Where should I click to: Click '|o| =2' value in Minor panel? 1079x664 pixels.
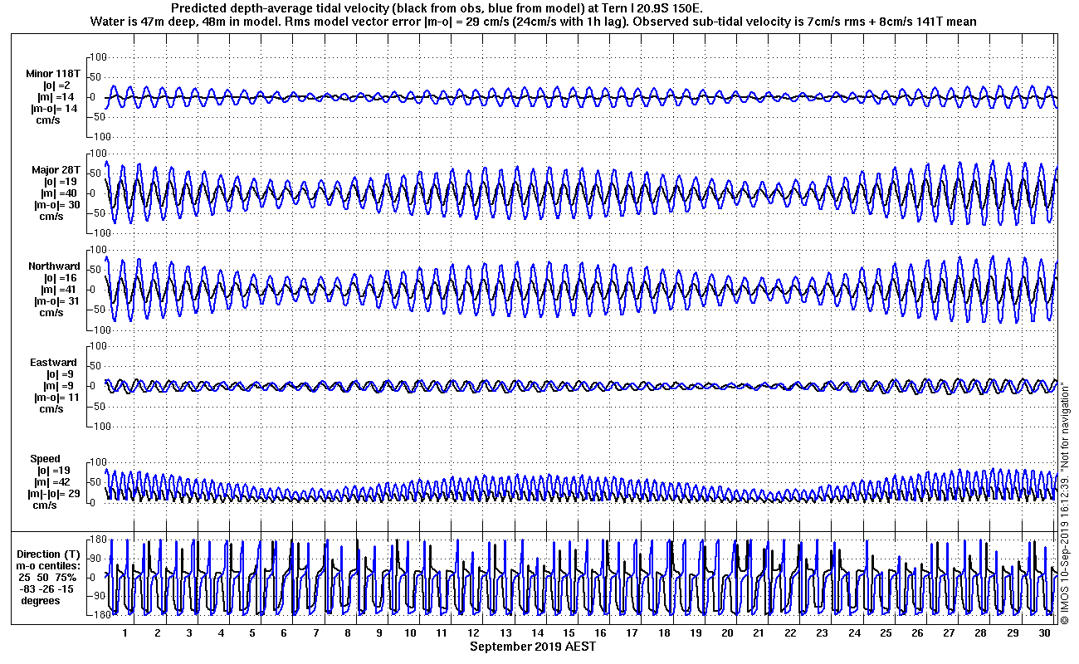click(56, 85)
